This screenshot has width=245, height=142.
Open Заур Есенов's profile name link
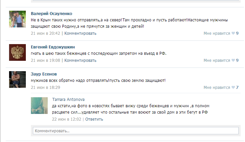pyautogui.click(x=44, y=74)
